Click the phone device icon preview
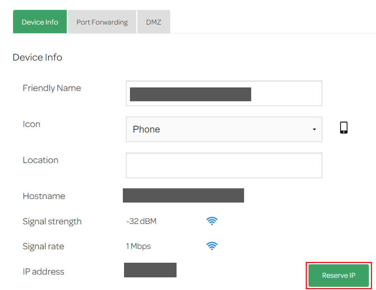 (x=343, y=127)
